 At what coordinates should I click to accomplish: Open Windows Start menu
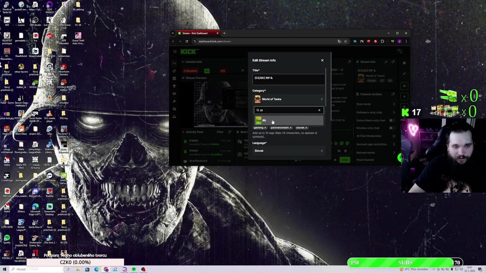click(5, 270)
